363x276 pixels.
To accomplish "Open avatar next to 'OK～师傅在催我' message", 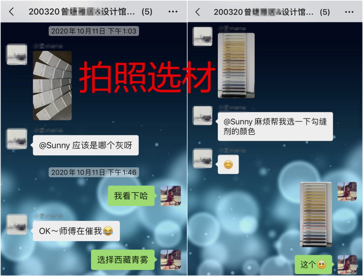I will click(17, 224).
